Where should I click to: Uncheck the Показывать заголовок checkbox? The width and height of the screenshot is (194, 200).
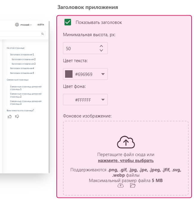click(68, 22)
